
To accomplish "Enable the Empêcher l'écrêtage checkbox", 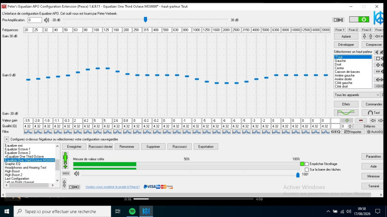I will [x=307, y=164].
